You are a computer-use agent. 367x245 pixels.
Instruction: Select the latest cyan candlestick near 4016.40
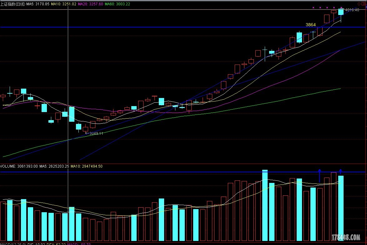click(x=341, y=12)
